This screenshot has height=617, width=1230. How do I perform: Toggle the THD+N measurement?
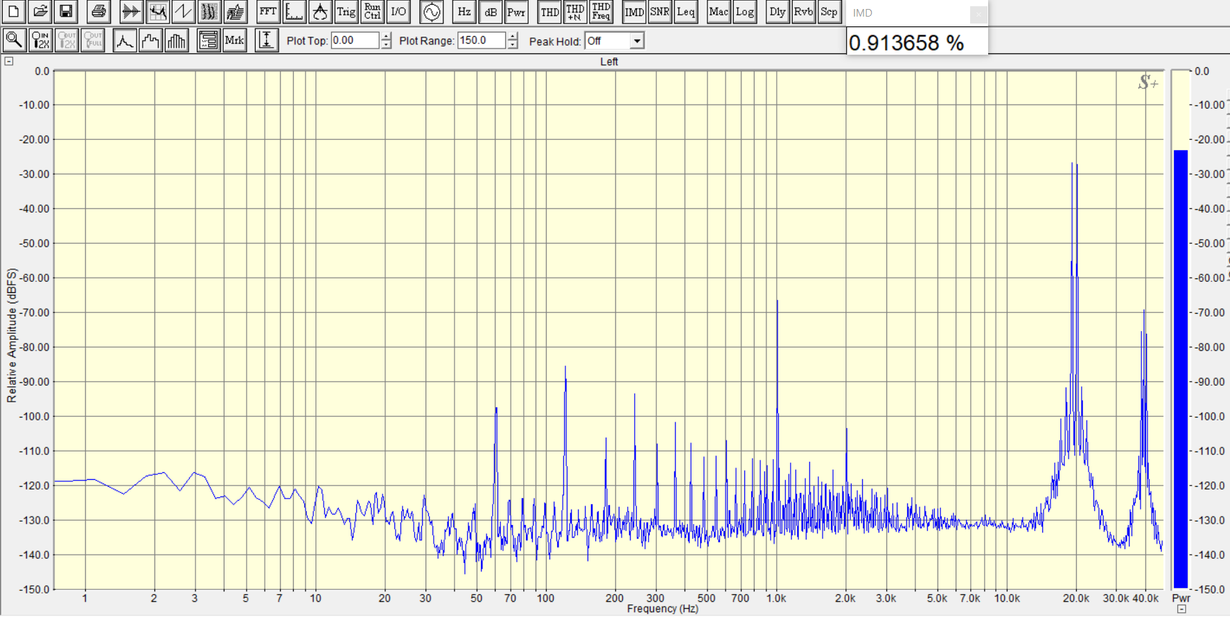[x=575, y=12]
